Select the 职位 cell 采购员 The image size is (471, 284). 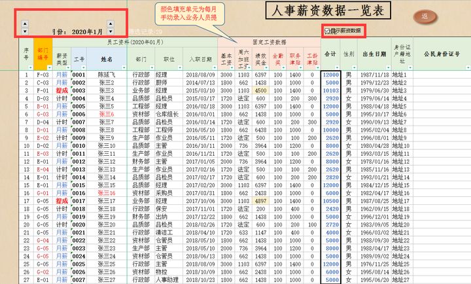point(169,193)
